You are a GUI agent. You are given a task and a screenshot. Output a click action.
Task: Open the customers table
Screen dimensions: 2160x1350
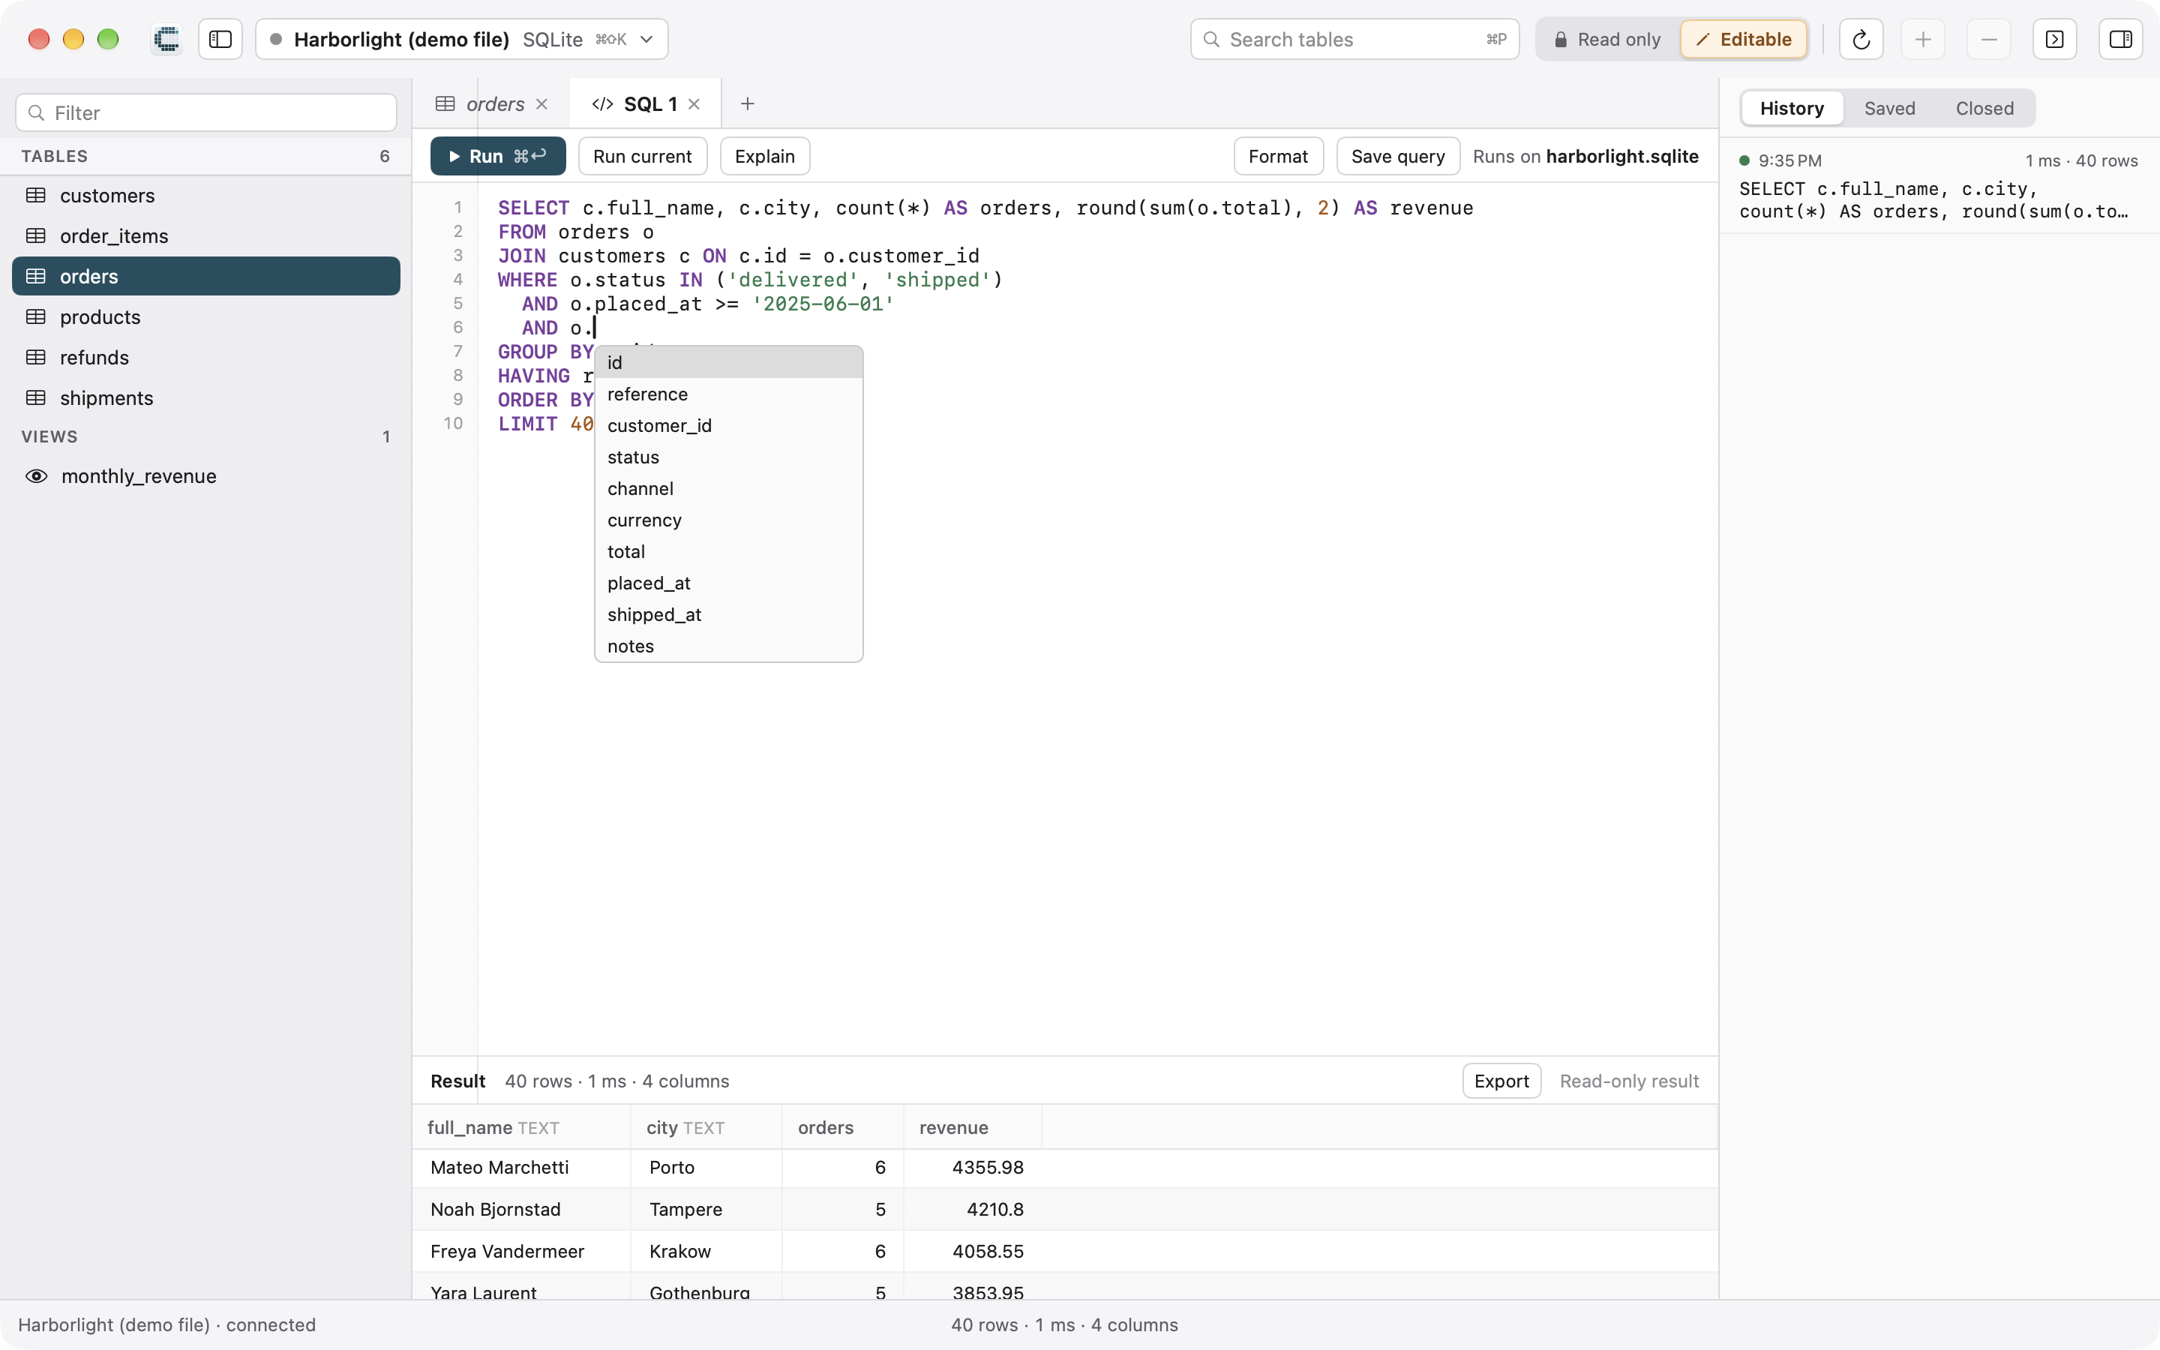click(x=206, y=196)
